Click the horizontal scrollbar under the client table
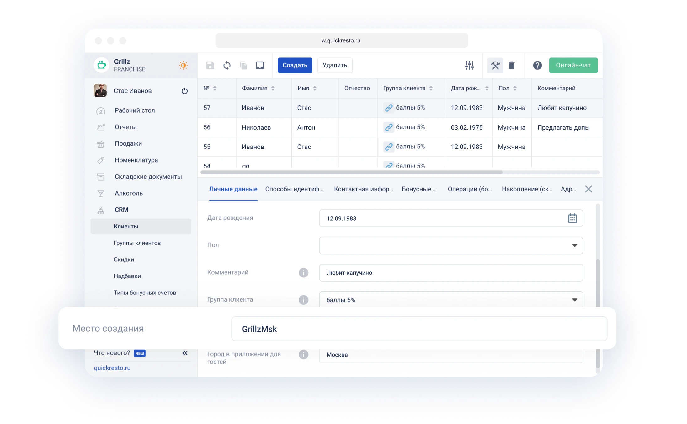687x424 pixels. 351,172
